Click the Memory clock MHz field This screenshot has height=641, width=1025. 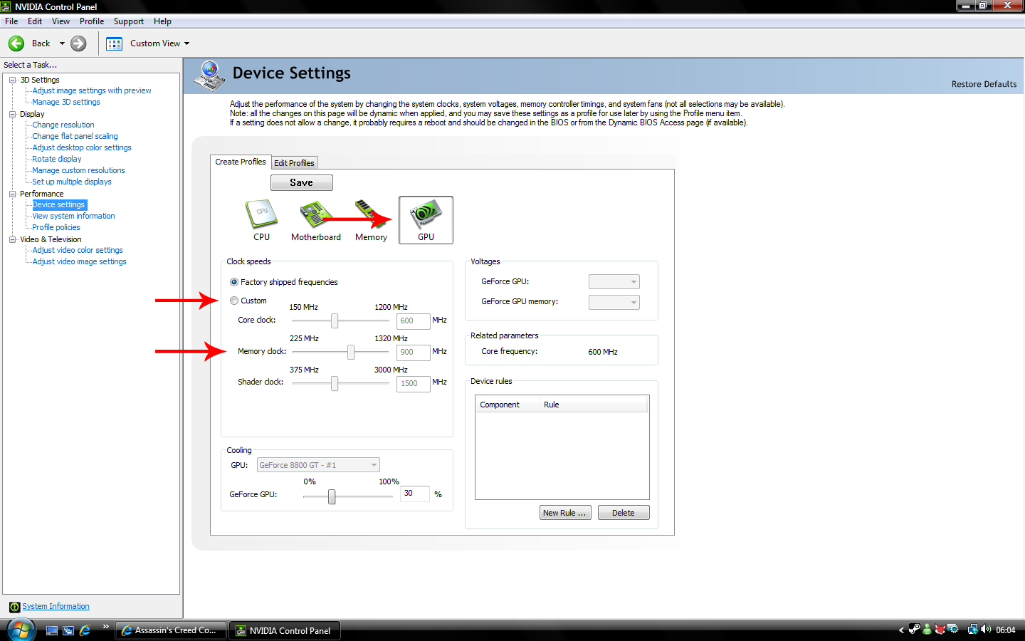tap(413, 353)
